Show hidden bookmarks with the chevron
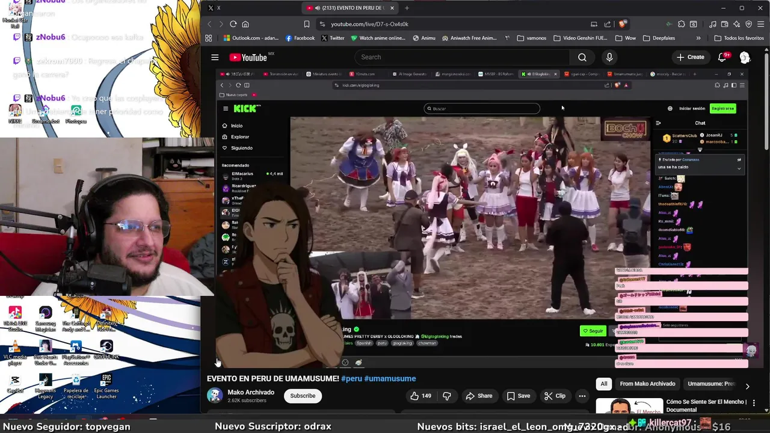The width and height of the screenshot is (770, 433). [698, 38]
